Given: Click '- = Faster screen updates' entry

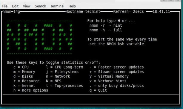Looking at the screenshot, I should tap(117, 67).
